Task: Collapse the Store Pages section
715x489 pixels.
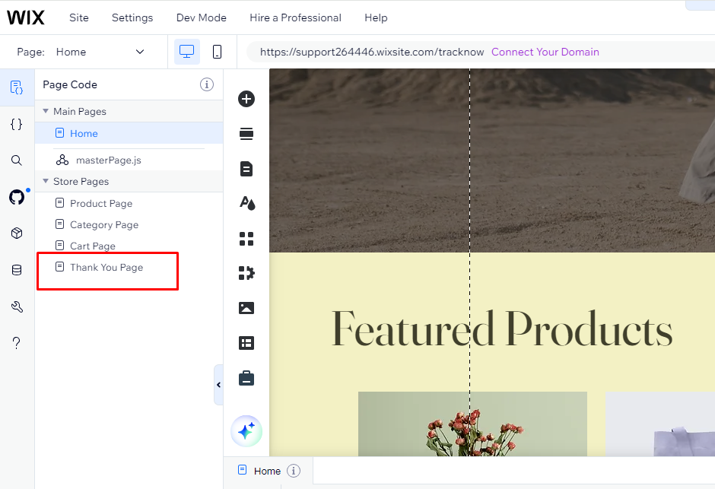Action: point(46,181)
